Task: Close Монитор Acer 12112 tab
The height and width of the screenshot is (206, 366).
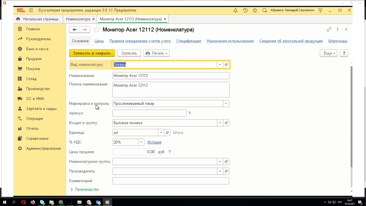Action: pos(165,19)
